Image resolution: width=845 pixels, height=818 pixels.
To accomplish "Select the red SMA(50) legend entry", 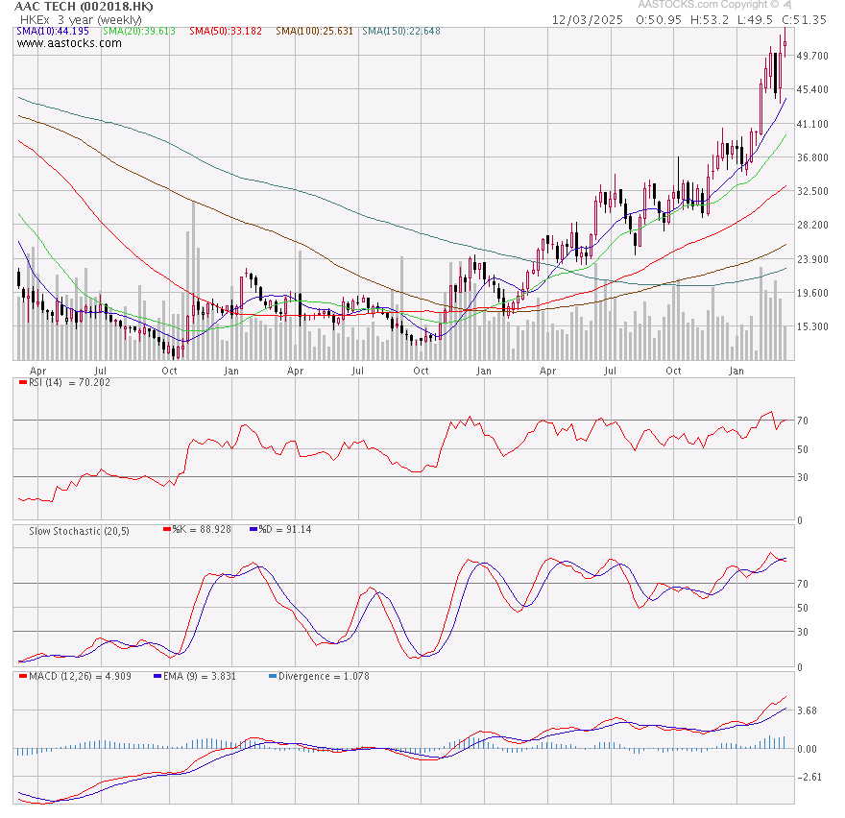I will coord(226,32).
